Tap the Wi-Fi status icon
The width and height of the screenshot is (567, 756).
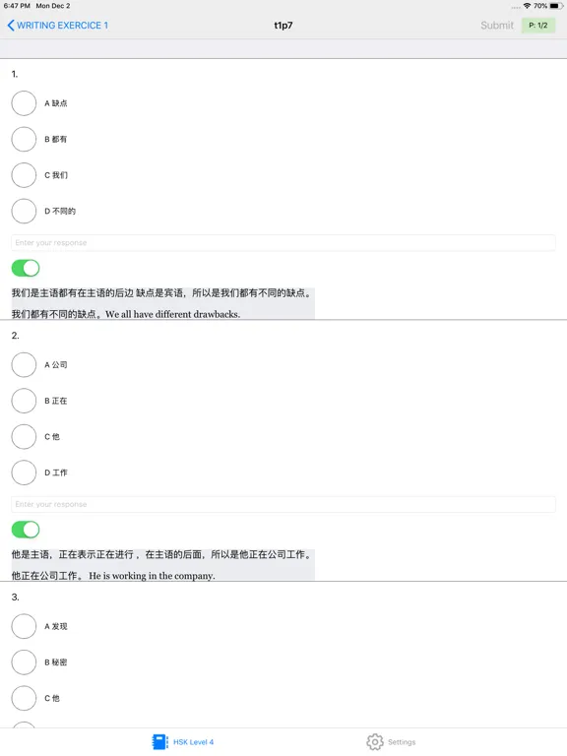click(527, 6)
